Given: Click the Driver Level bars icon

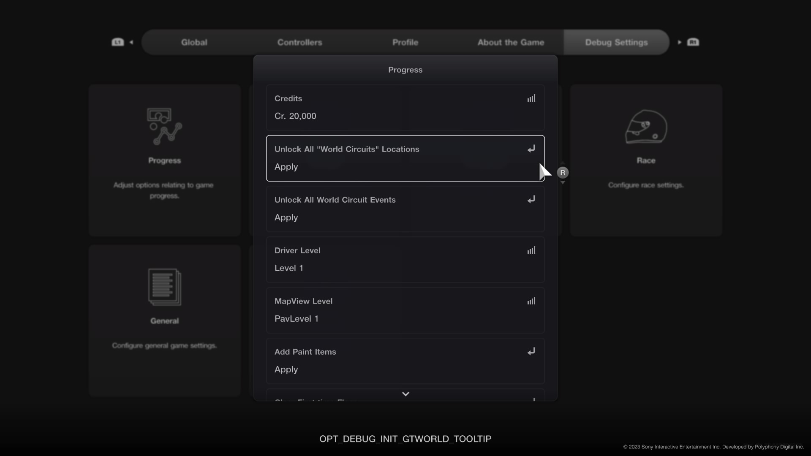Looking at the screenshot, I should pyautogui.click(x=531, y=250).
